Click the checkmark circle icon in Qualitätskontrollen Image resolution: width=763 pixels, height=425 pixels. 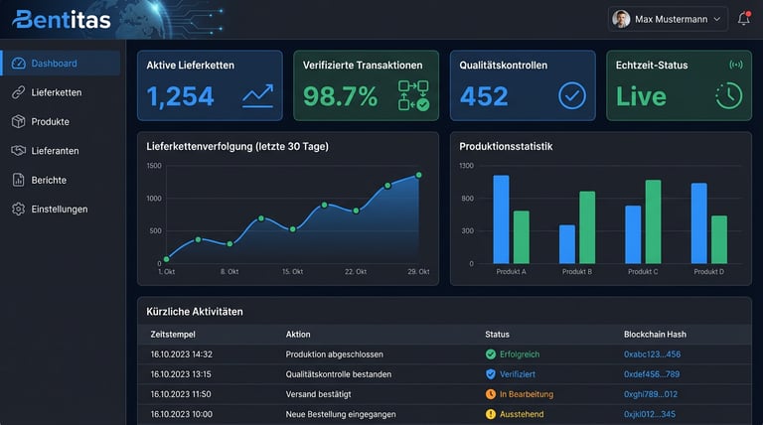point(572,95)
